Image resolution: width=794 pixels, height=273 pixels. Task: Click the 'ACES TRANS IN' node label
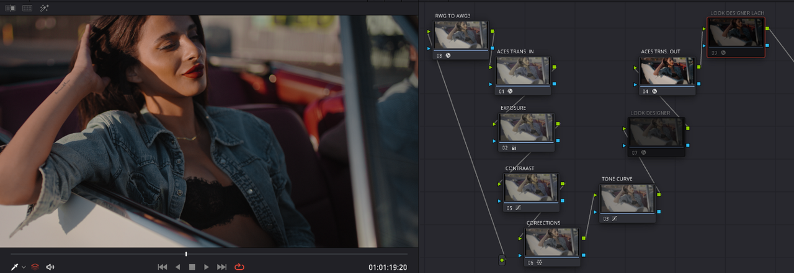click(x=515, y=51)
